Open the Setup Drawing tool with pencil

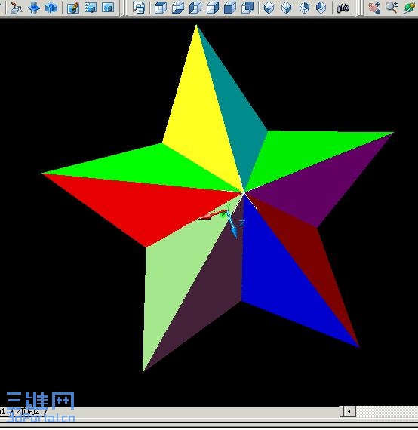[73, 8]
